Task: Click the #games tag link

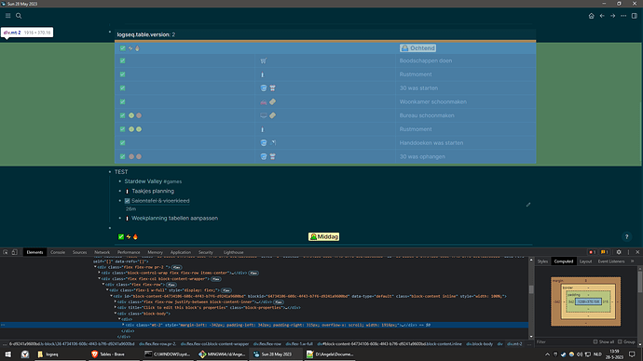Action: pyautogui.click(x=172, y=181)
